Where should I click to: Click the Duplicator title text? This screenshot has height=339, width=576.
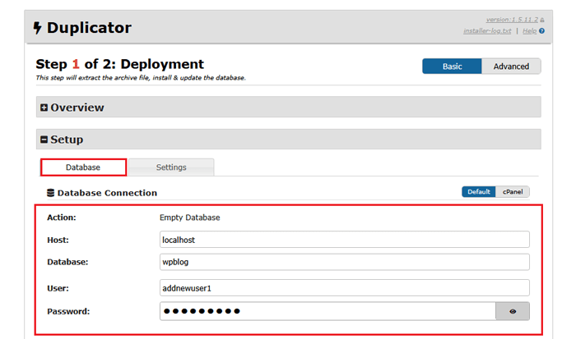pyautogui.click(x=89, y=28)
